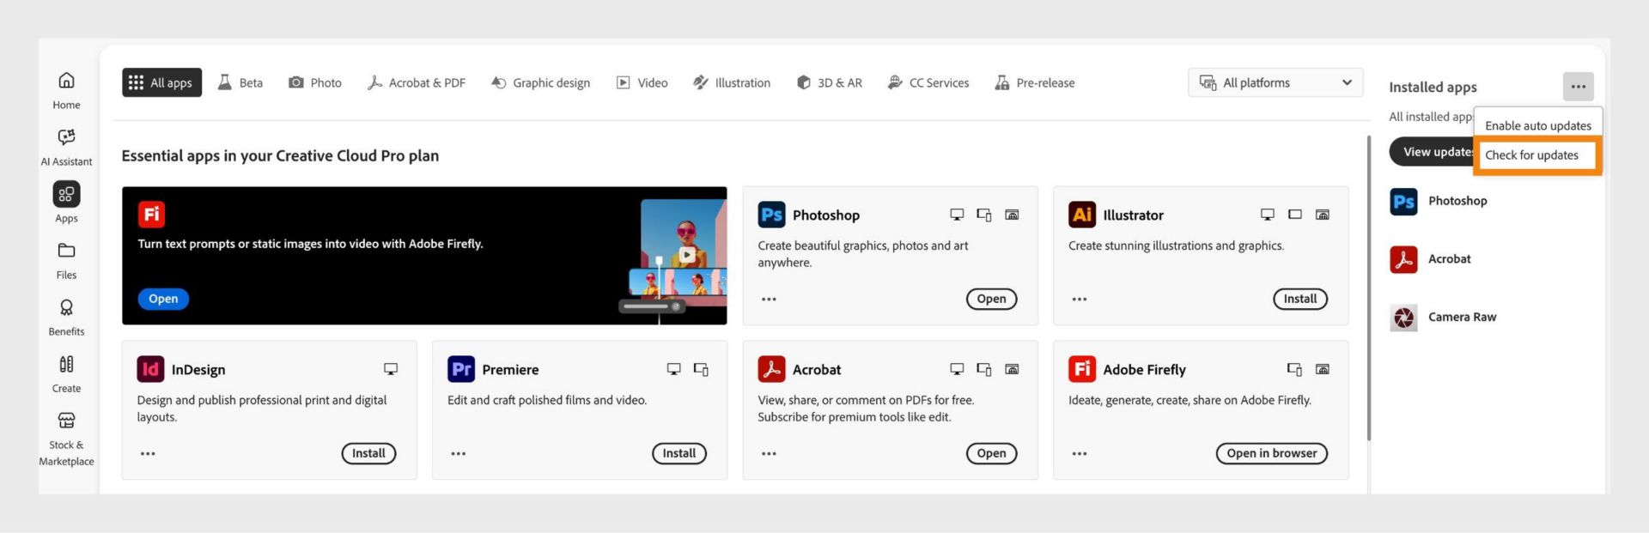1649x533 pixels.
Task: Click the Installed apps more options button
Action: point(1578,86)
